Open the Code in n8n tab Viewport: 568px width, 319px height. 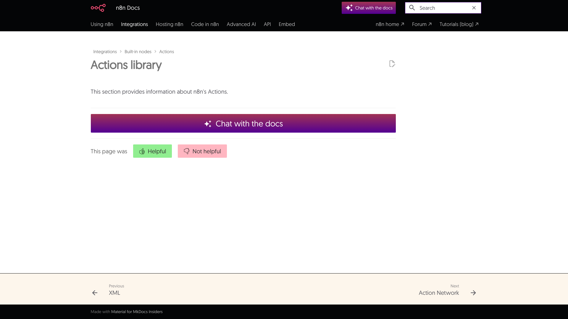(205, 24)
